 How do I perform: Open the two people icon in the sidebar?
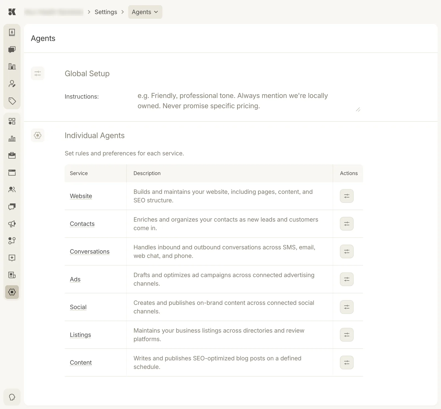(12, 189)
